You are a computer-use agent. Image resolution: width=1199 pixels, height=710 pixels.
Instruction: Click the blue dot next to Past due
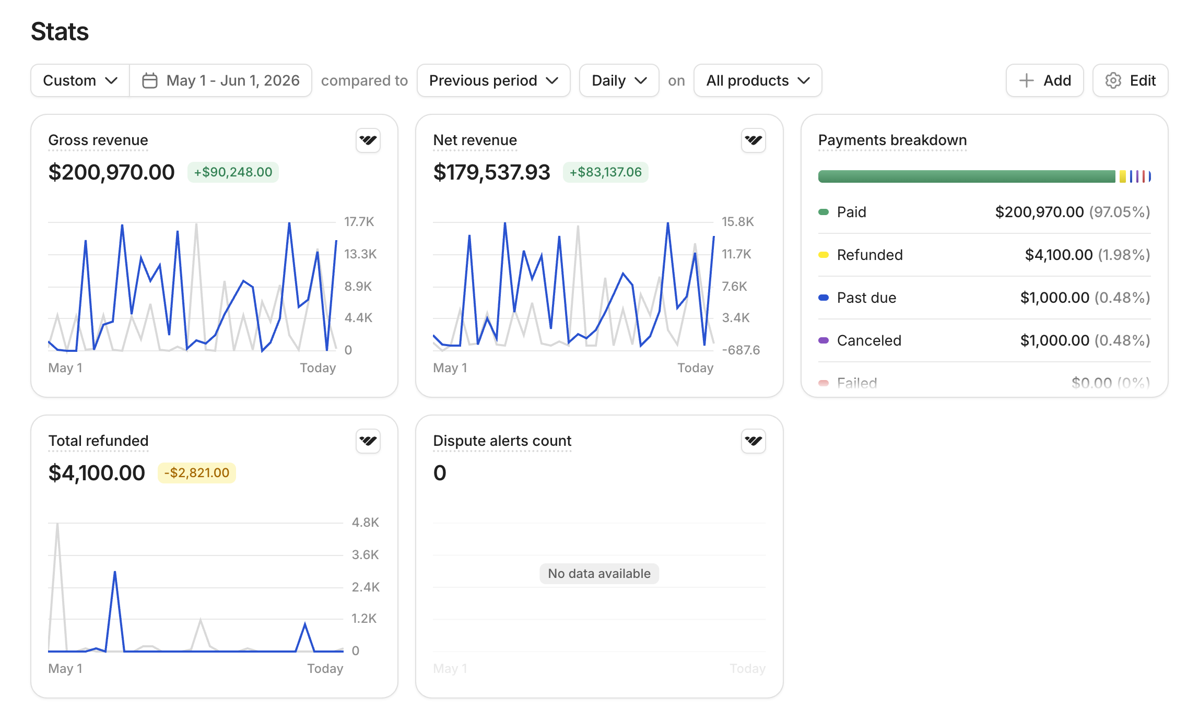824,298
